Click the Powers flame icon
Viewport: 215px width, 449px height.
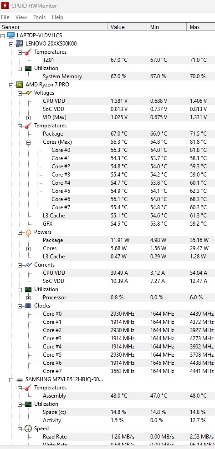[x=28, y=232]
